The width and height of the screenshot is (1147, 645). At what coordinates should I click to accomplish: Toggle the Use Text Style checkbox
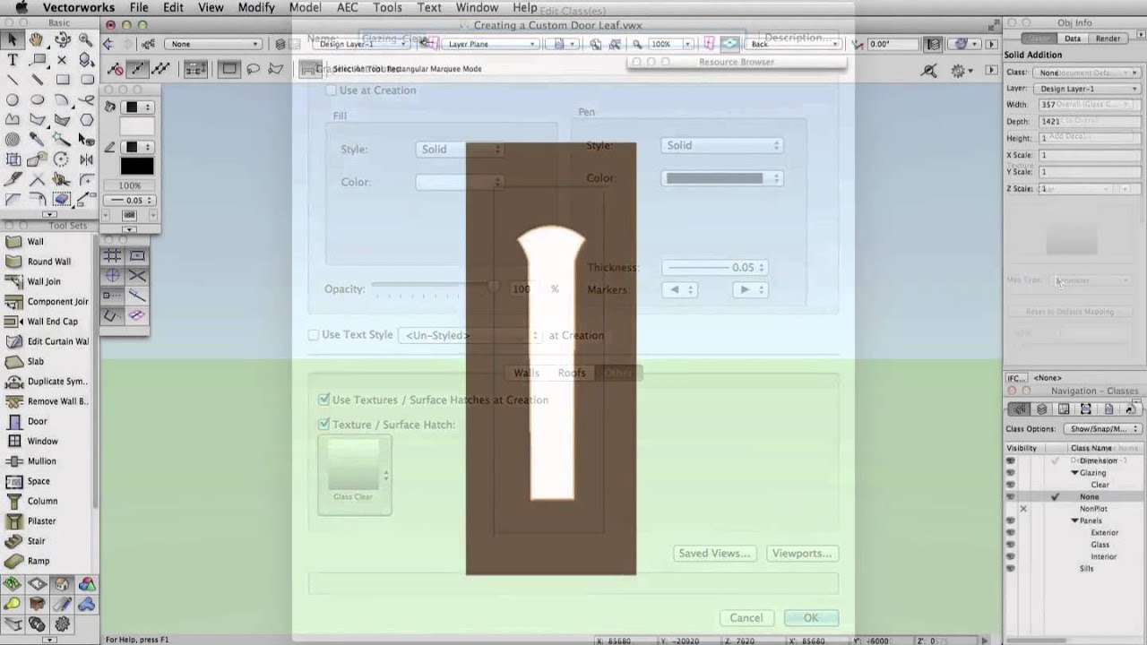(x=314, y=335)
